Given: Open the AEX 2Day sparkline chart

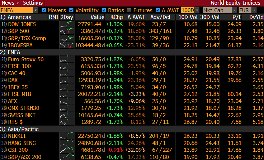Looking at the screenshot, I should tap(67, 101).
